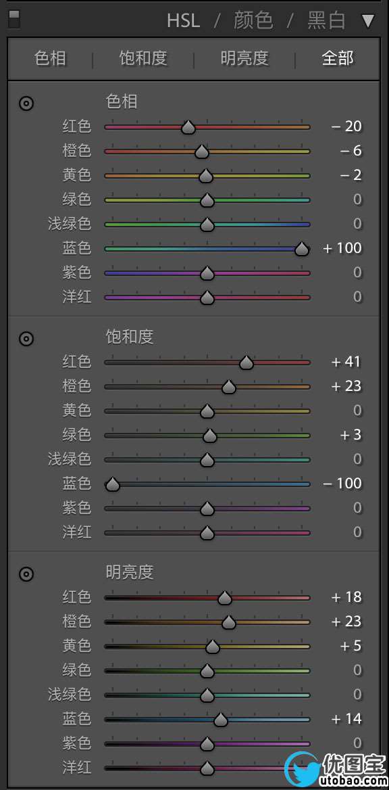Click the 紫色 label in the 明亮度 section
Viewport: 389px width, 790px height.
click(77, 743)
